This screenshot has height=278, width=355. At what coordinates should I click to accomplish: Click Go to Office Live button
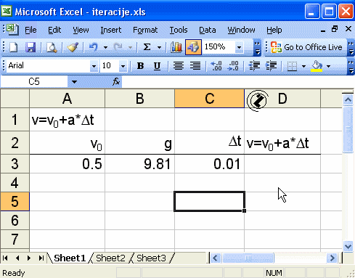(x=306, y=47)
